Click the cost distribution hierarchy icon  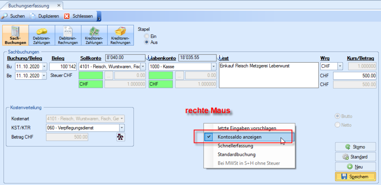[120, 137]
